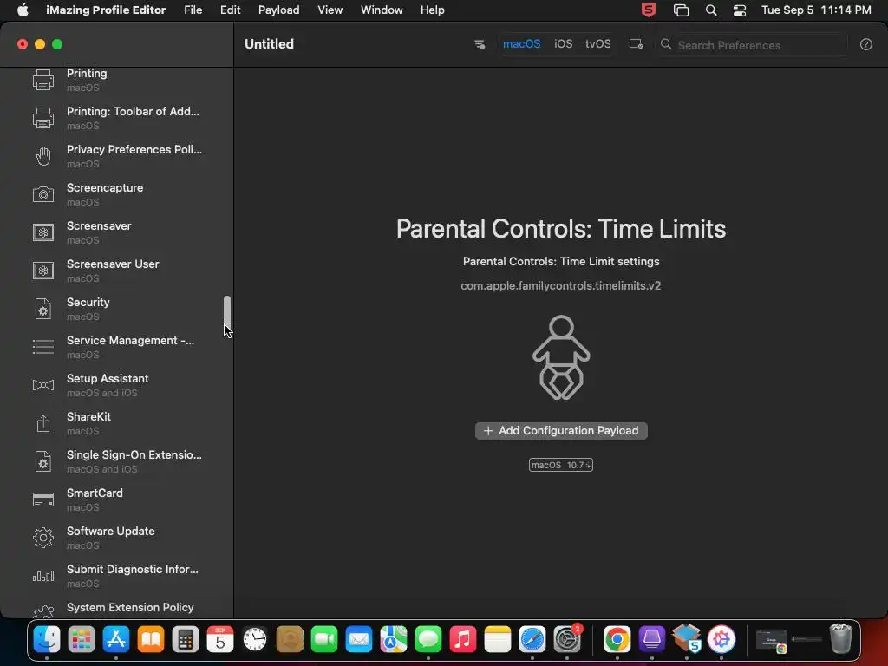Viewport: 888px width, 666px height.
Task: Click the Service Management list icon
Action: pyautogui.click(x=43, y=347)
